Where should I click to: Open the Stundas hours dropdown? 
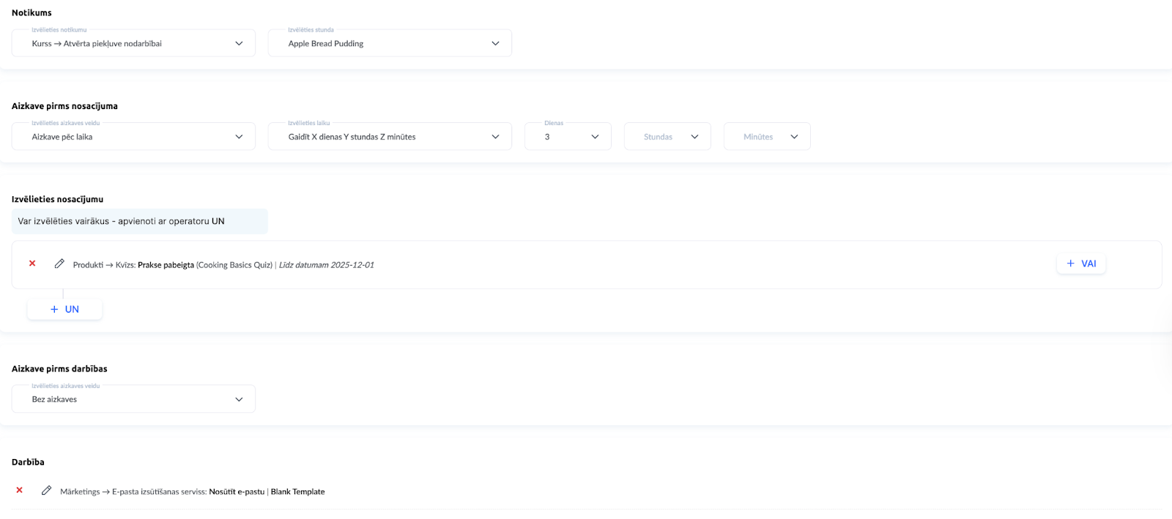point(667,137)
